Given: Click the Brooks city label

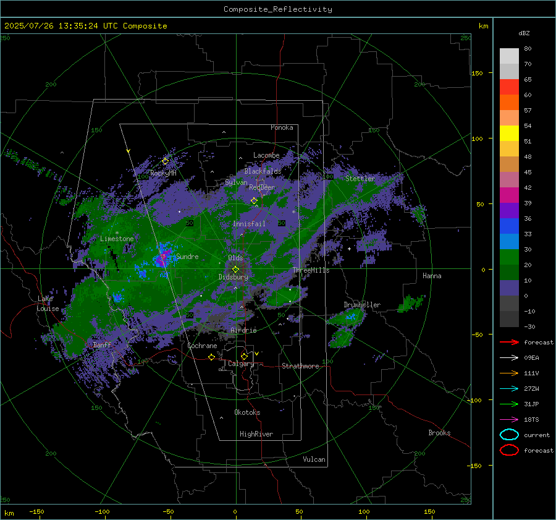Looking at the screenshot, I should tap(439, 433).
